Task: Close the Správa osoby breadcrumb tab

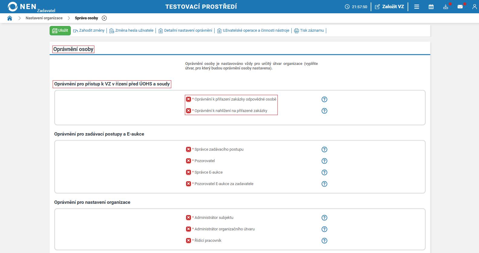Action: point(104,18)
